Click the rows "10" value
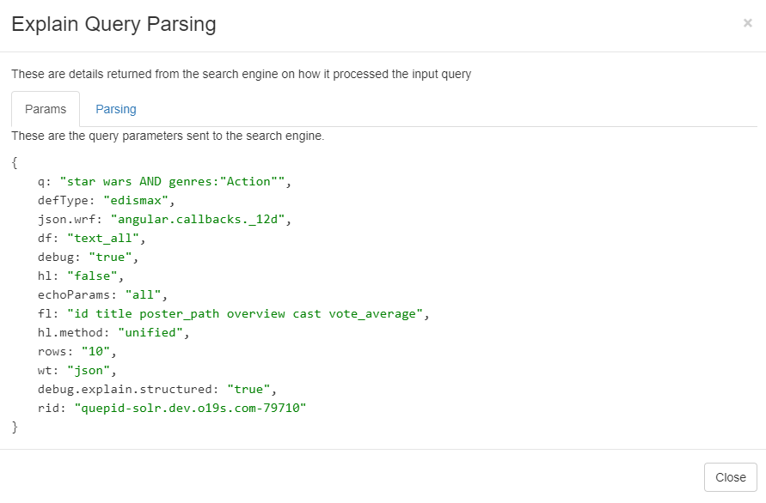The height and width of the screenshot is (503, 766). point(95,352)
